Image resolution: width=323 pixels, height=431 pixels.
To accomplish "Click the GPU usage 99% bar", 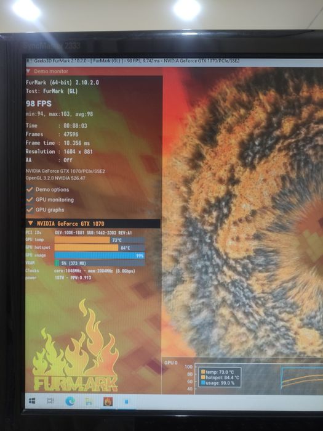I will pos(100,255).
